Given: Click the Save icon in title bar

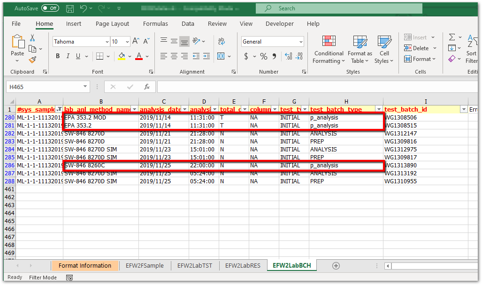Looking at the screenshot, I should click(x=69, y=8).
